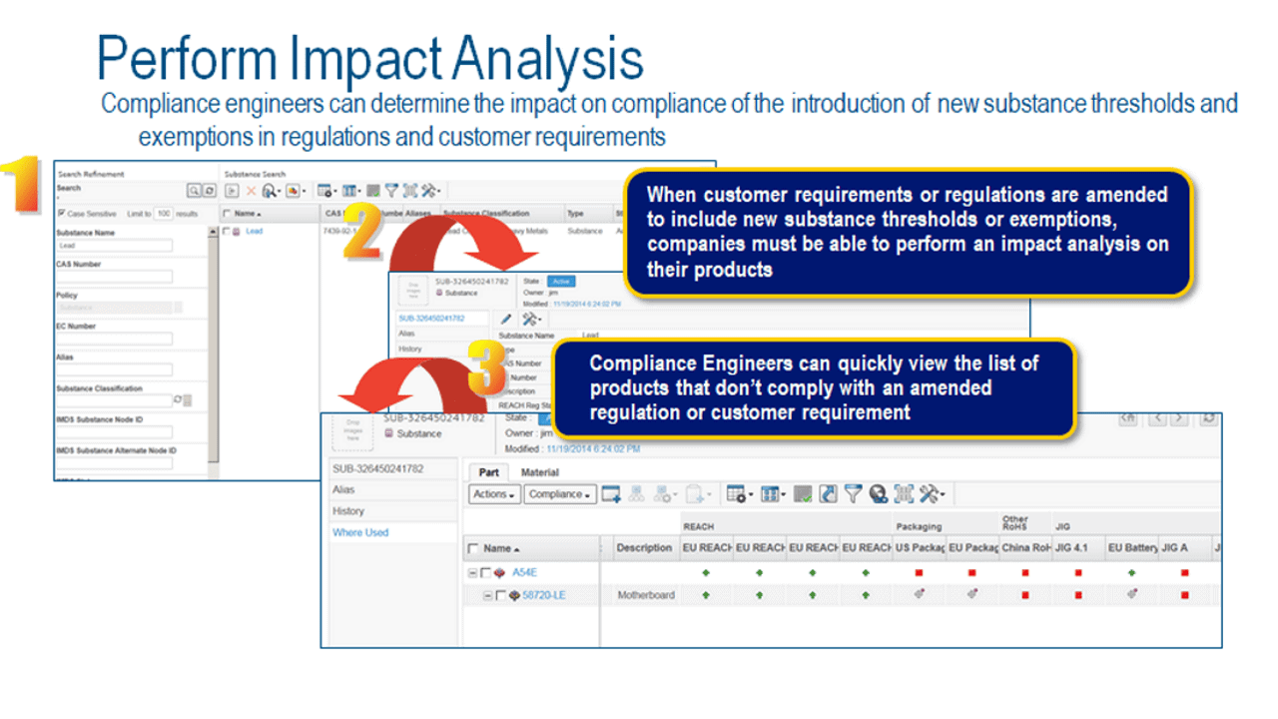Click the Substance Name input field
The height and width of the screenshot is (719, 1278).
pyautogui.click(x=115, y=246)
